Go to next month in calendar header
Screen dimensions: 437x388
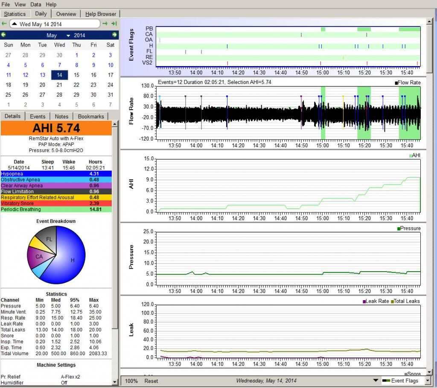pyautogui.click(x=114, y=35)
